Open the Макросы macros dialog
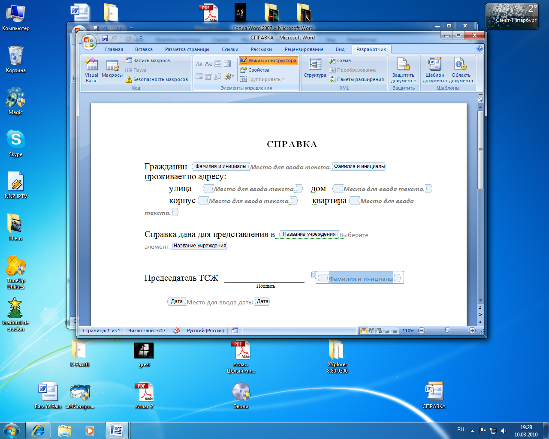This screenshot has width=549, height=439. [x=112, y=69]
